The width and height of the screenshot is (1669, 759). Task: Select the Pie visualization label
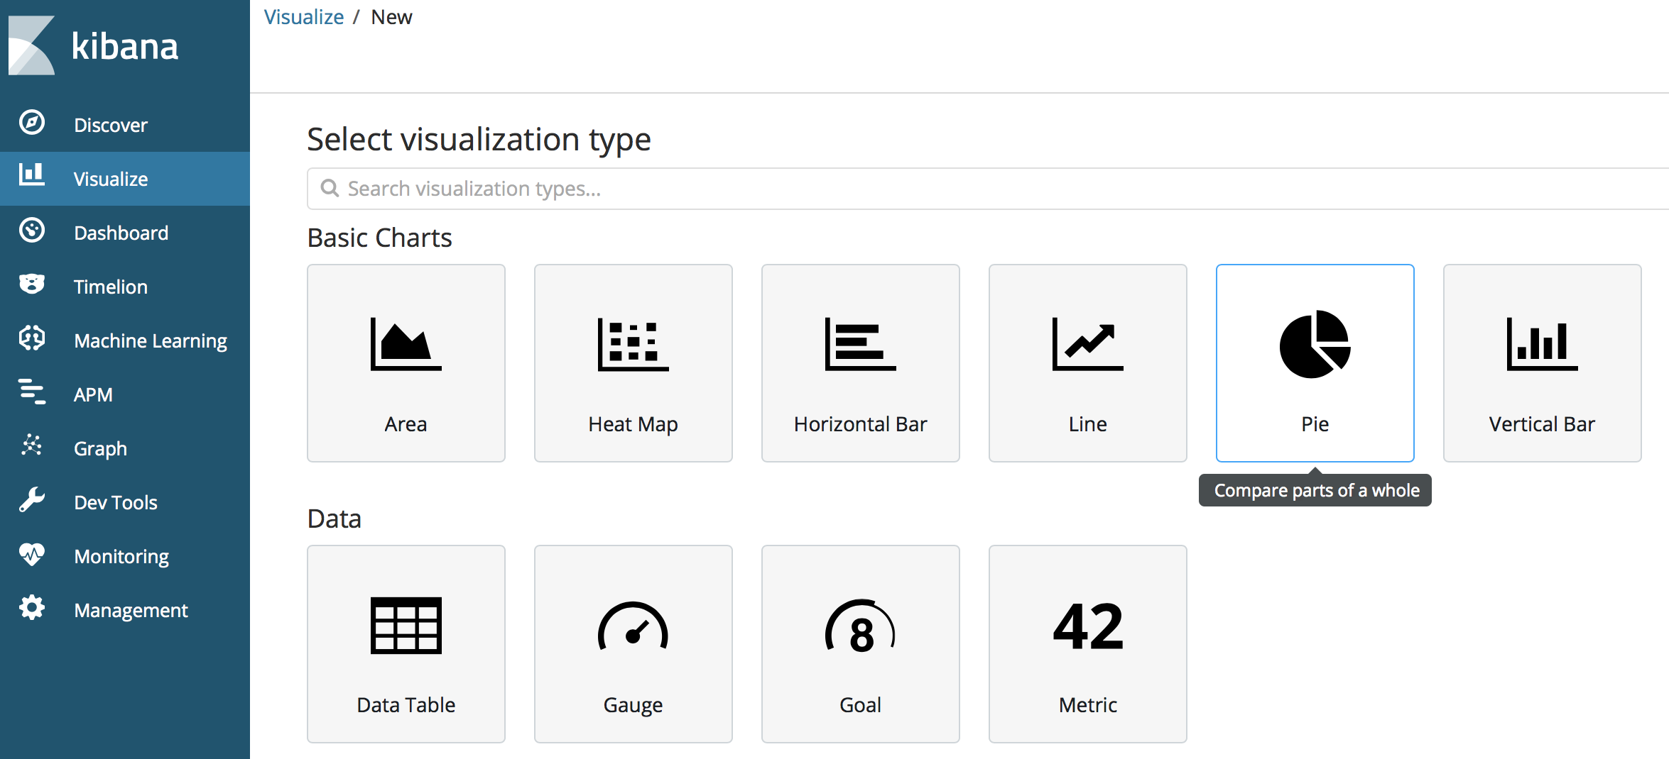click(x=1315, y=424)
